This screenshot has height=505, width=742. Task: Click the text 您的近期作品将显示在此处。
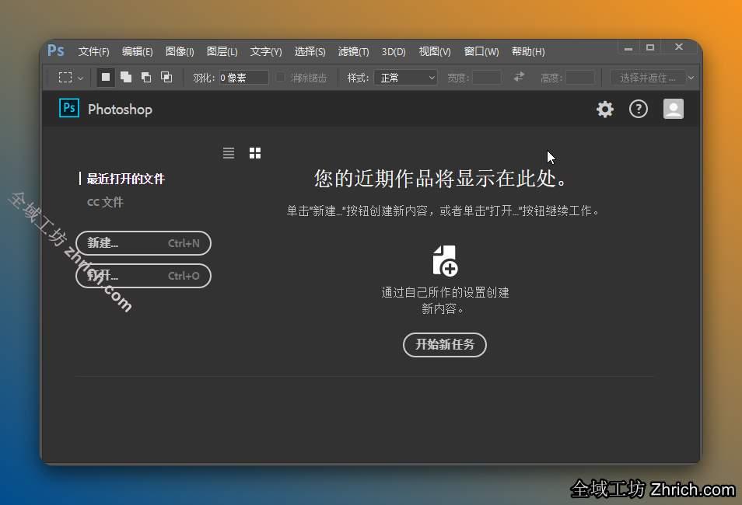440,179
